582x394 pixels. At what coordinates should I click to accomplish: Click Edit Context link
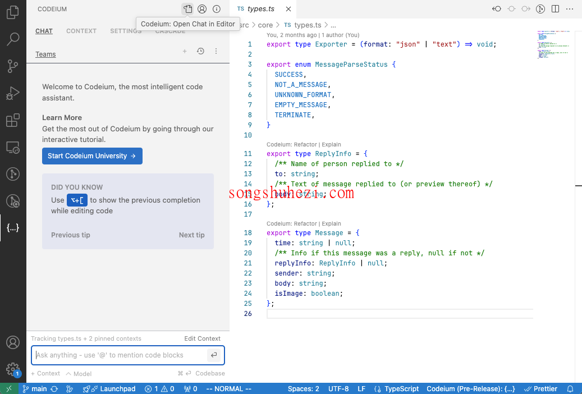pos(202,338)
